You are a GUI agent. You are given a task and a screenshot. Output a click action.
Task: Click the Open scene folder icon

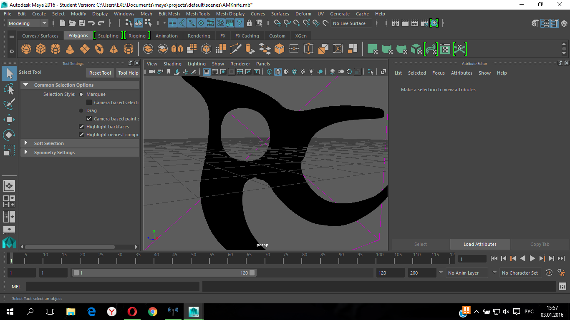tap(72, 23)
